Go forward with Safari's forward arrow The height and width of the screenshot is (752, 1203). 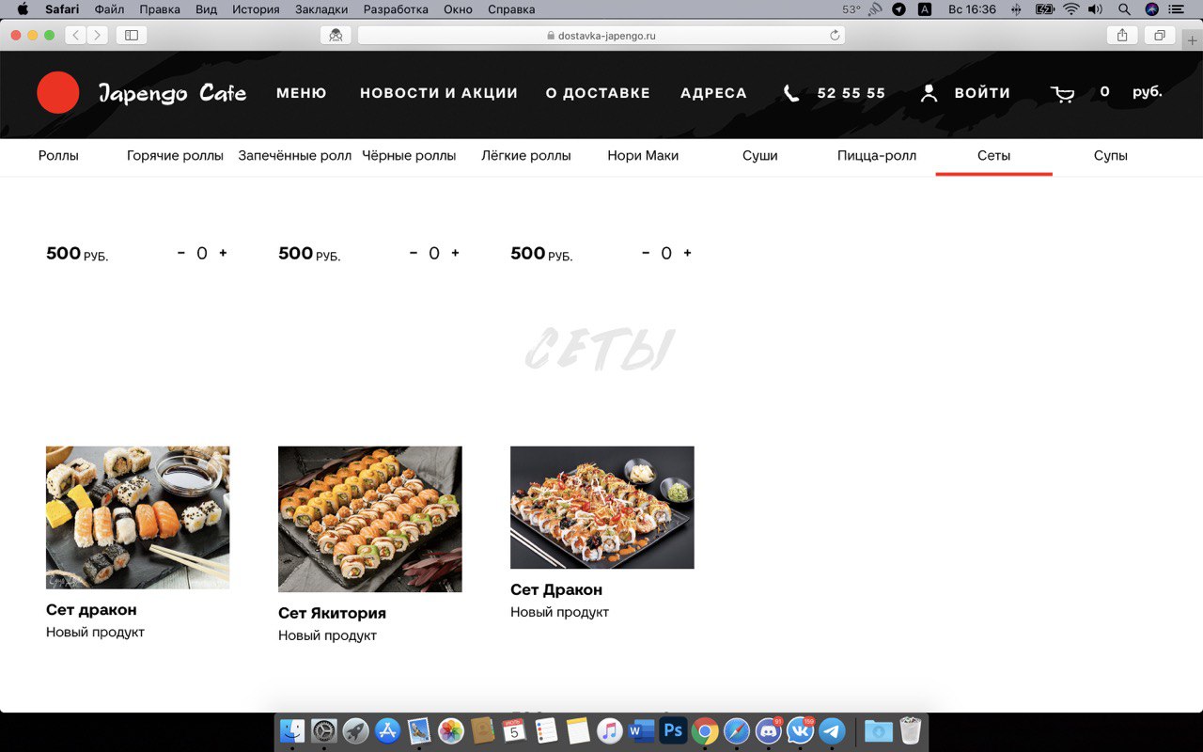(x=97, y=35)
